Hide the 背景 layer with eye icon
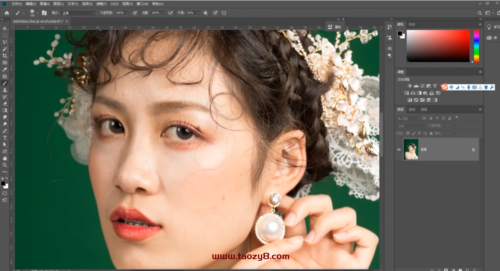Image resolution: width=500 pixels, height=271 pixels. click(x=399, y=150)
